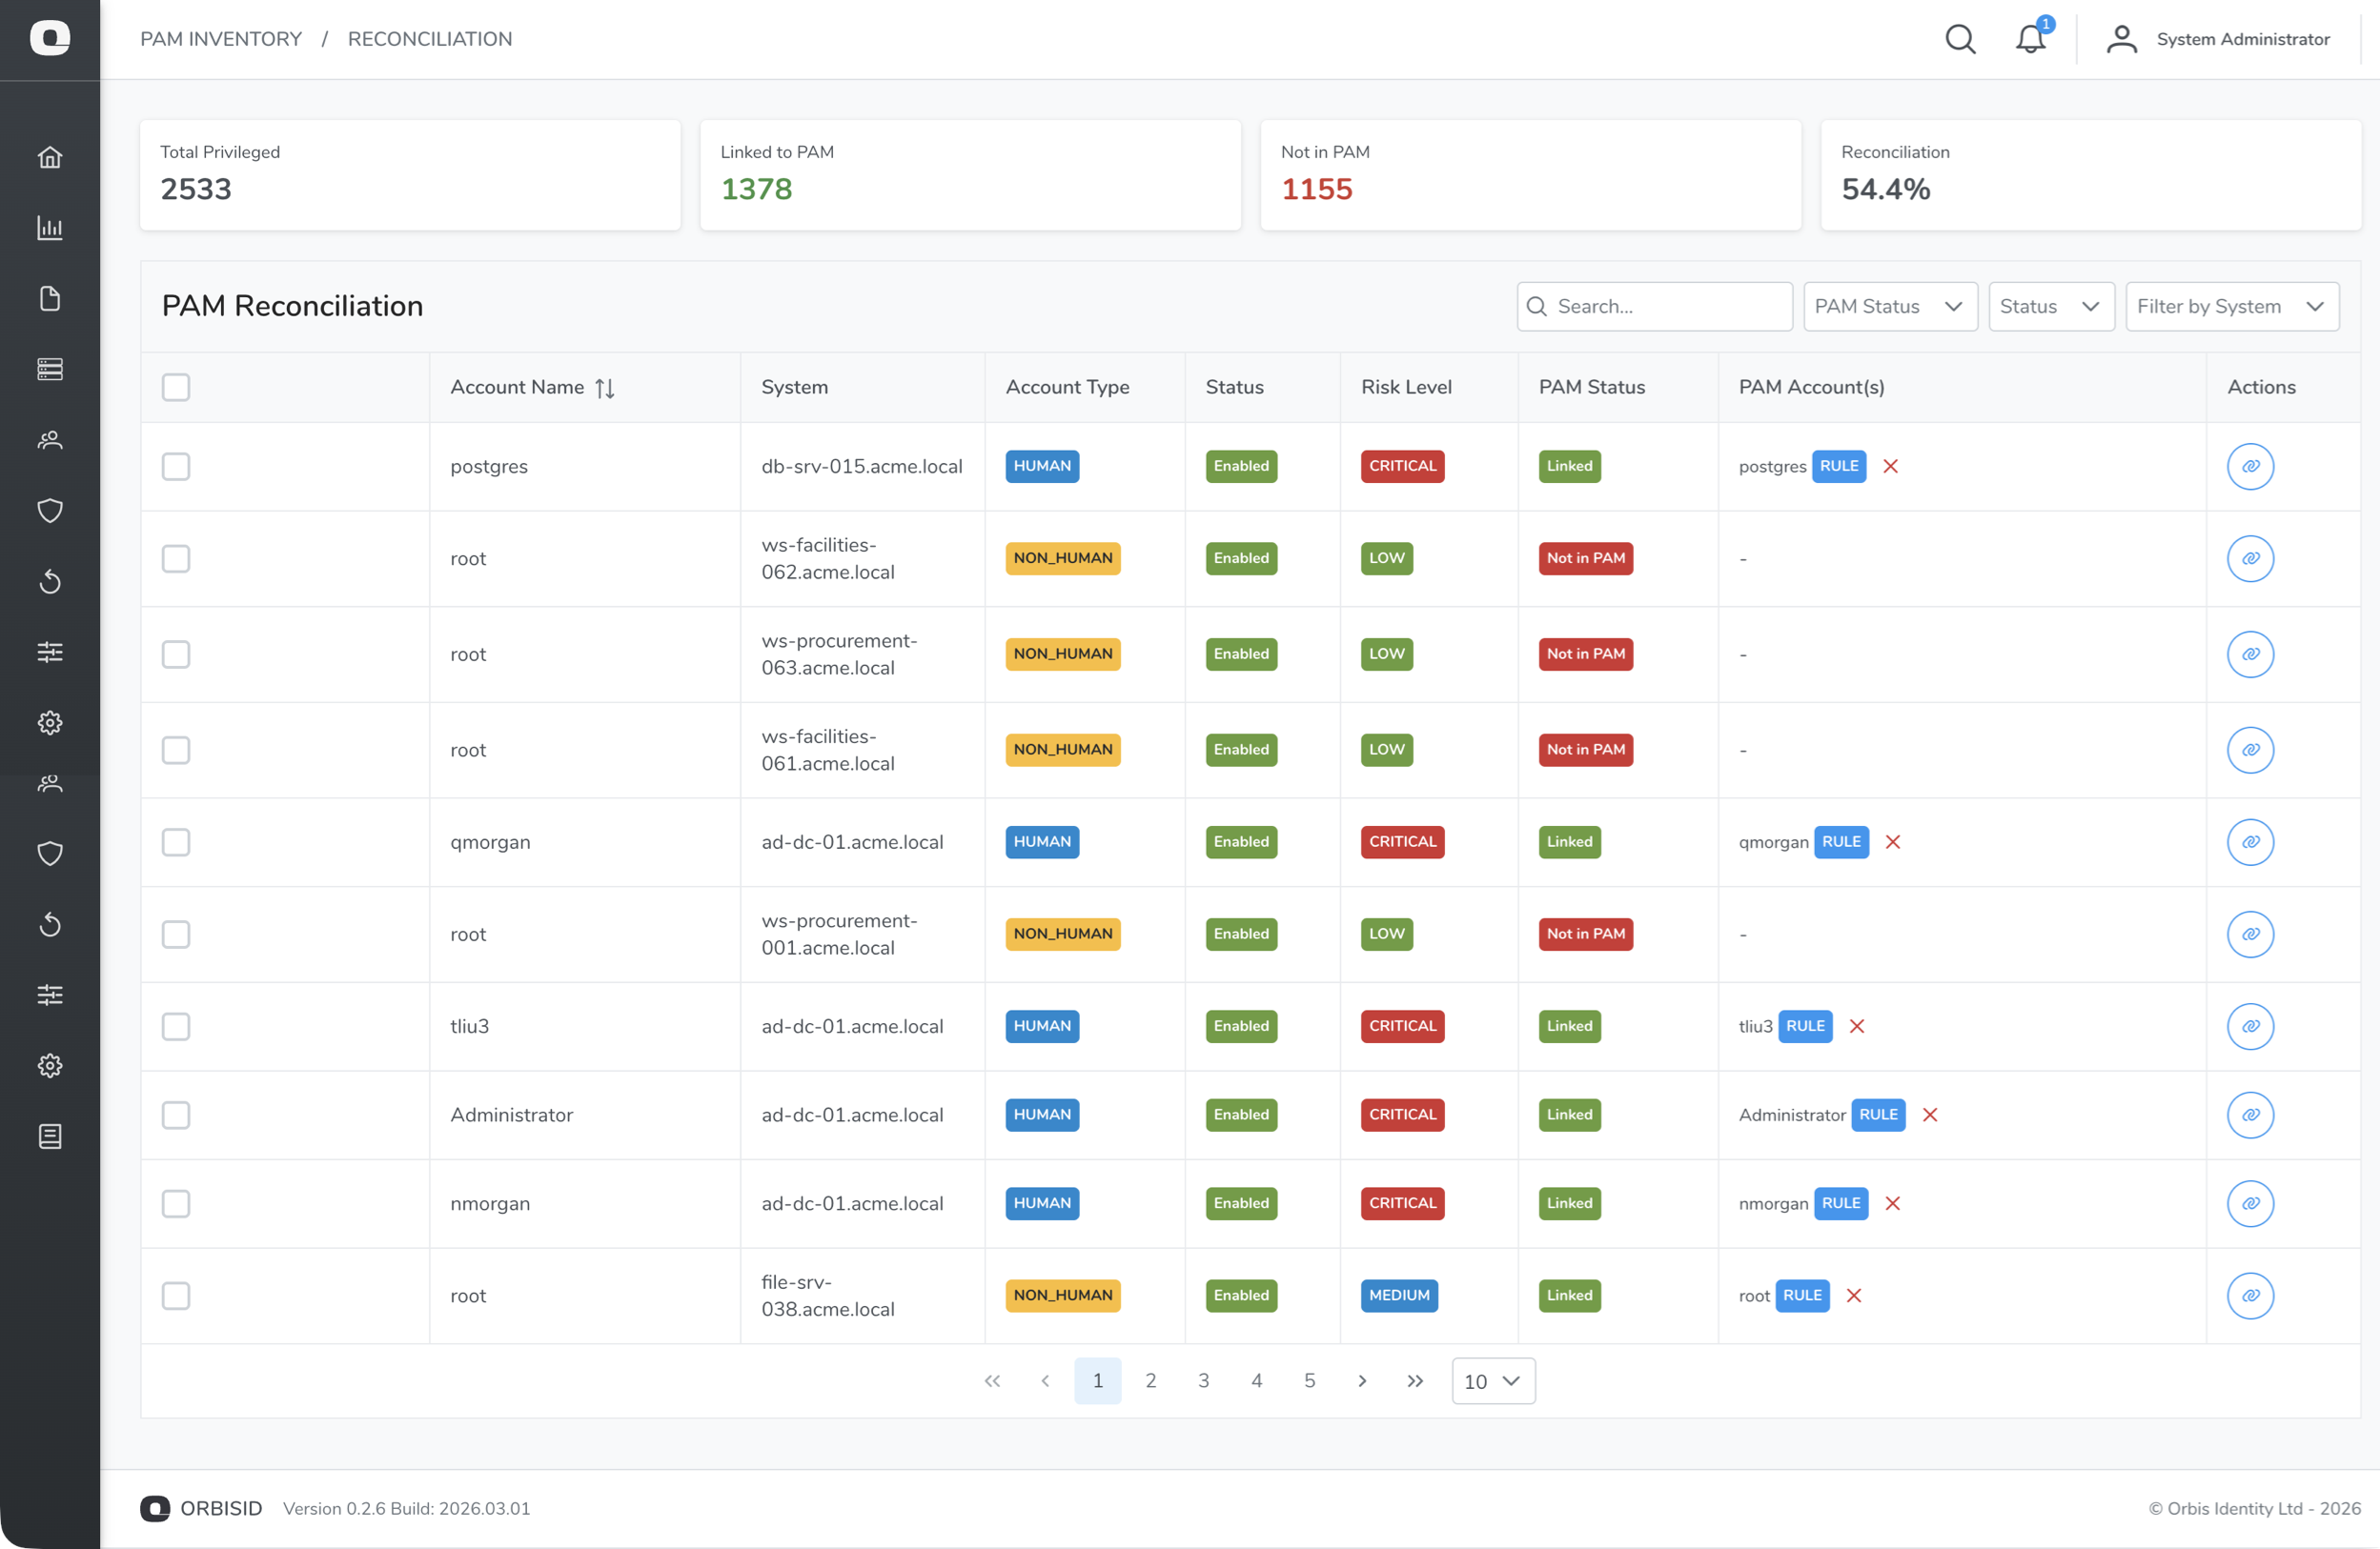Jump to the last page arrow
The width and height of the screenshot is (2380, 1549).
[1415, 1381]
